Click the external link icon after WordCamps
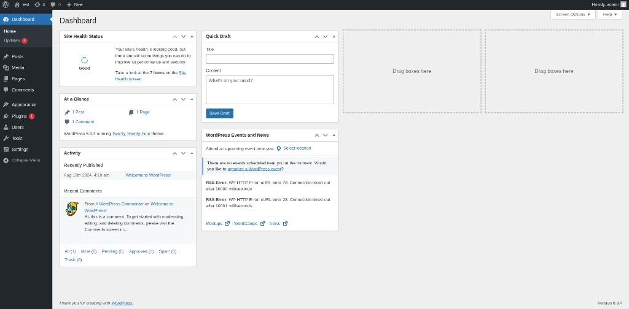The image size is (629, 309). [263, 223]
